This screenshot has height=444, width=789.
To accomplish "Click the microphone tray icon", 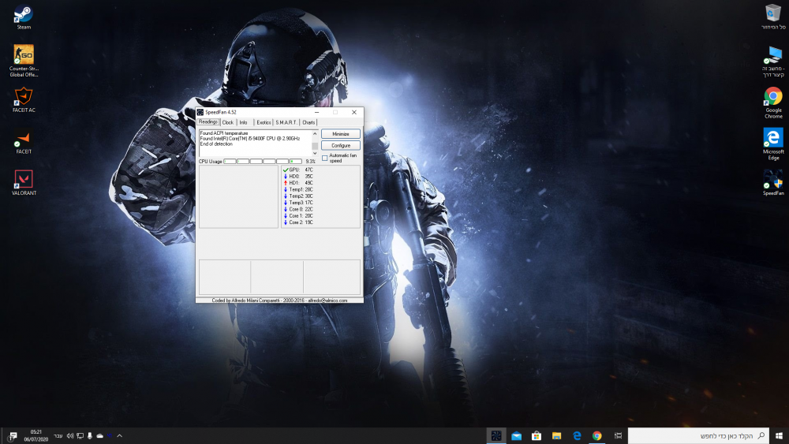I will [90, 436].
